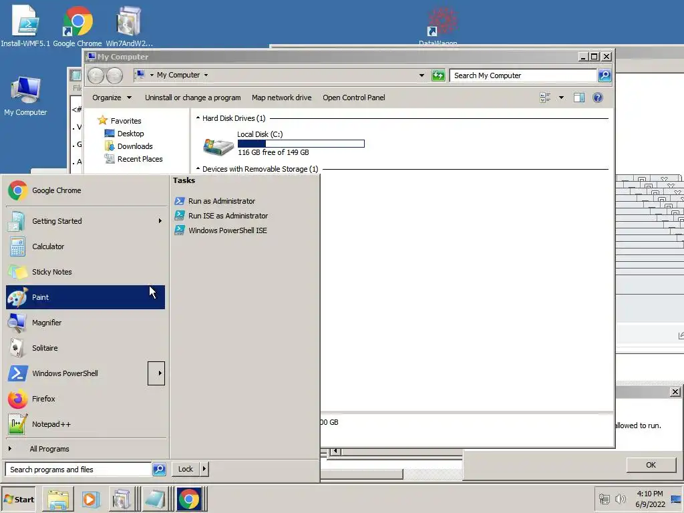Select Downloads under Favorites
This screenshot has height=513, width=684.
click(129, 146)
